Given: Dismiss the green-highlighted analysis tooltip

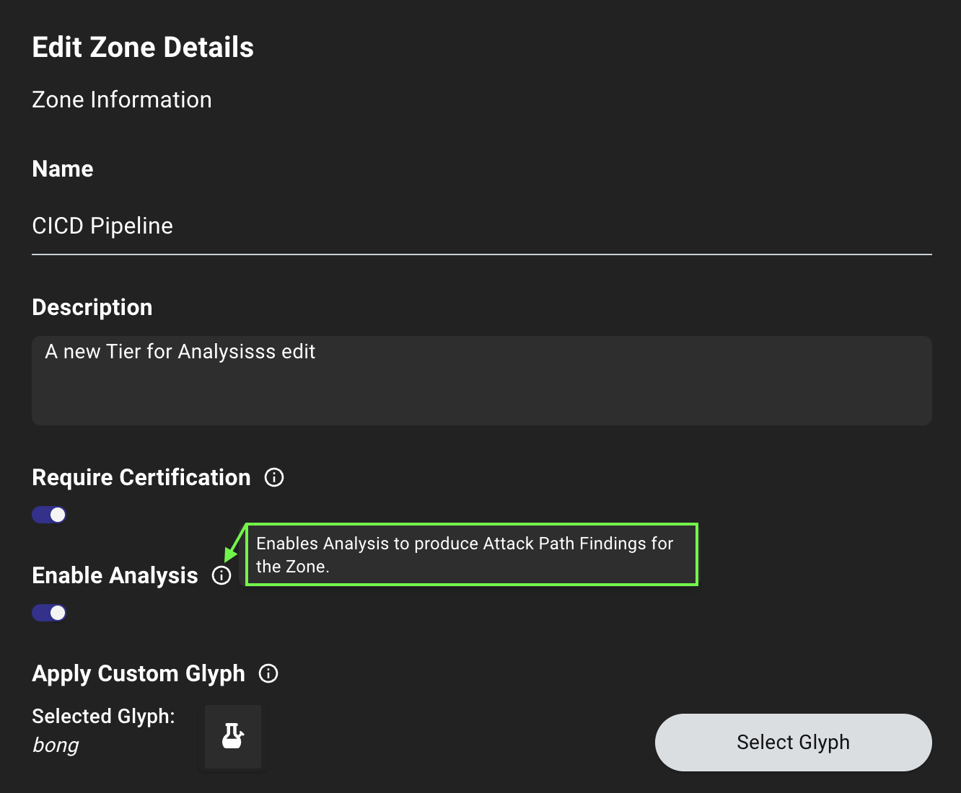Looking at the screenshot, I should point(471,554).
